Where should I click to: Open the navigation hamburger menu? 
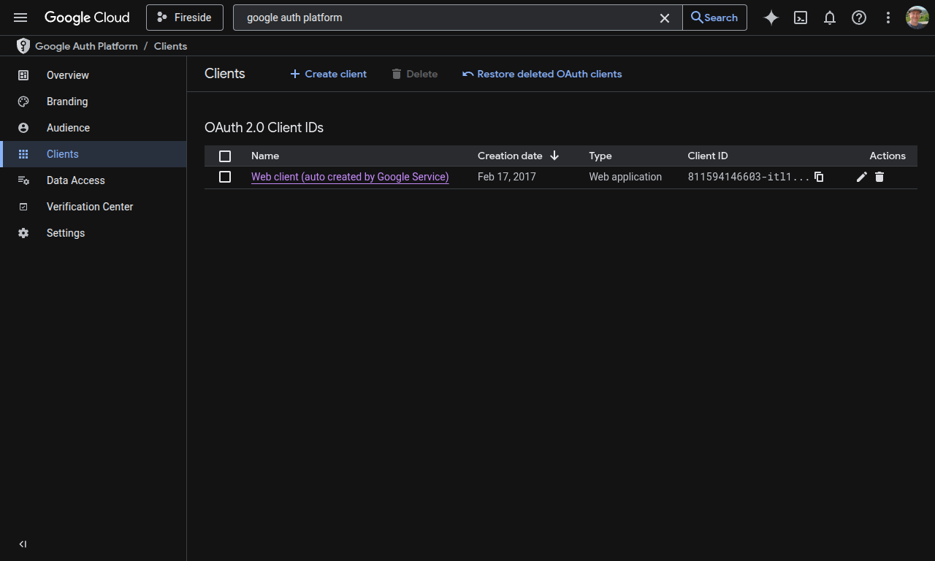coord(20,18)
